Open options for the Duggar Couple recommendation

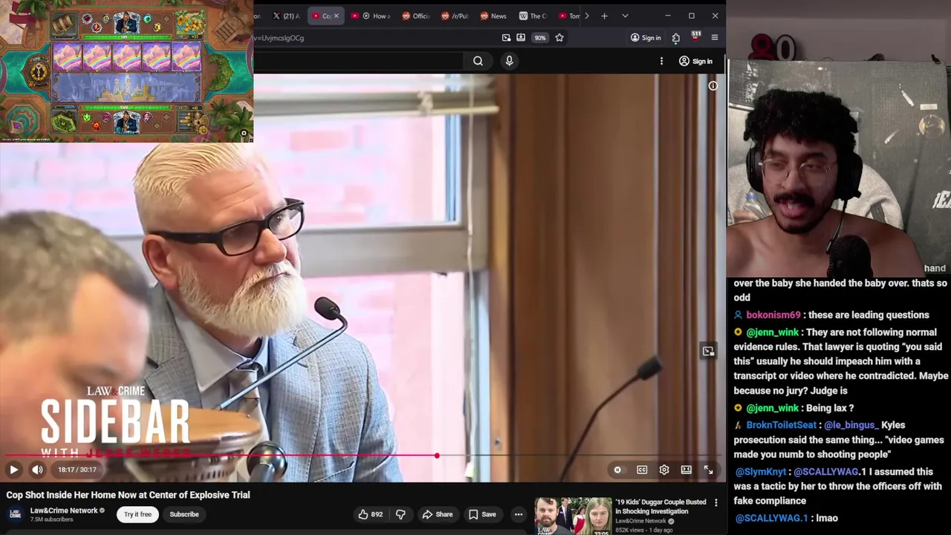click(x=716, y=503)
